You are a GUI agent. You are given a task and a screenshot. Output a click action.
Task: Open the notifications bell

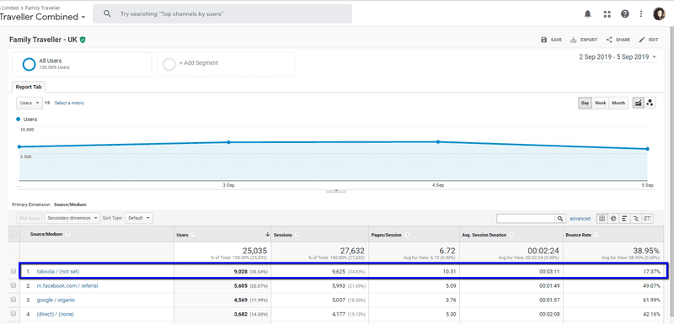pos(587,13)
